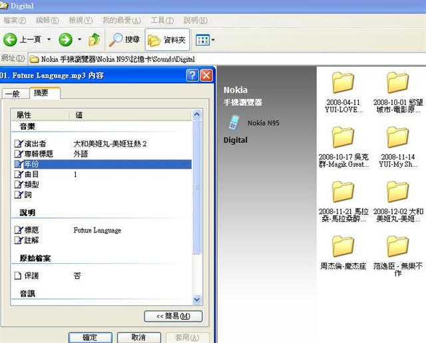Open the 檢視(V) menu
Screen dimensions: 426x343
pos(81,21)
